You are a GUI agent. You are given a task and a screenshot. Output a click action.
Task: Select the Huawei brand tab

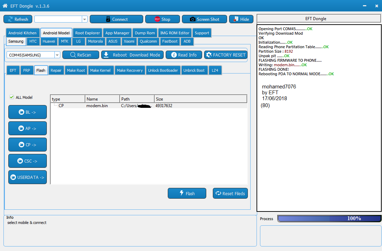[49, 41]
